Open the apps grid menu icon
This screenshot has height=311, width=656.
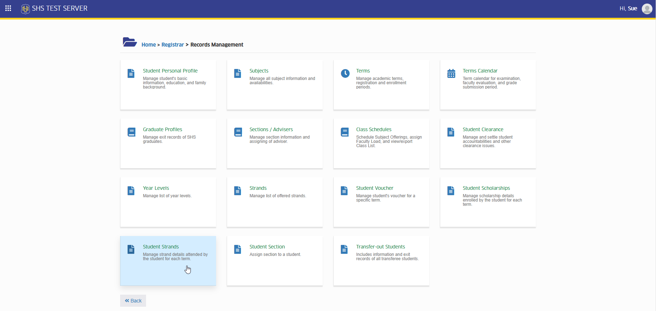tap(8, 8)
